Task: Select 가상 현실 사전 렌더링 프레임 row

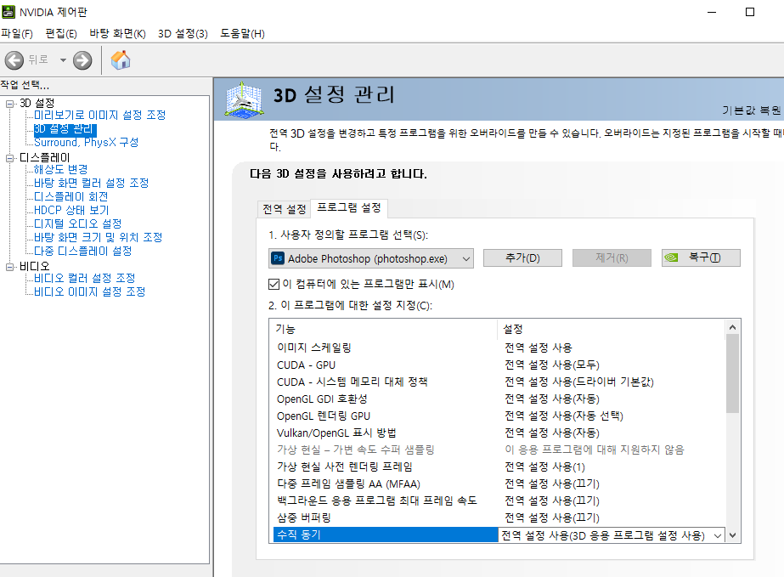Action: pyautogui.click(x=498, y=467)
